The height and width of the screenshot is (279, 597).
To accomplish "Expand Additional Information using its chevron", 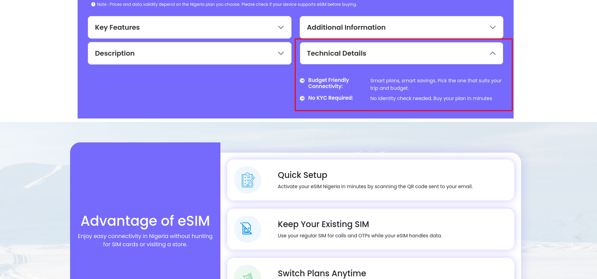I will coord(492,27).
